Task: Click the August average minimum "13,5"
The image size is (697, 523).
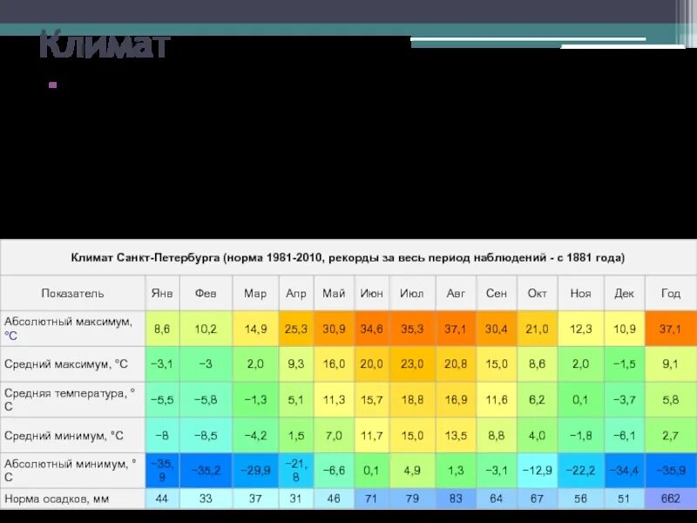Action: 456,435
